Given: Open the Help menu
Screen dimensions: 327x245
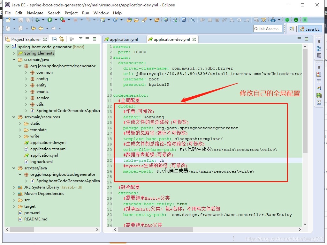Looking at the screenshot, I should (x=117, y=13).
